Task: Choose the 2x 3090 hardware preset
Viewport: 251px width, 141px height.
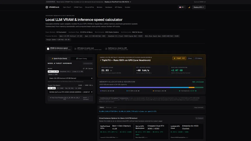Action: (x=78, y=88)
